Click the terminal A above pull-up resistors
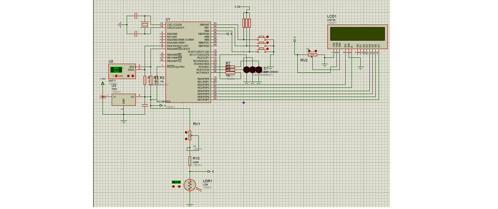The image size is (498, 209). (x=240, y=7)
